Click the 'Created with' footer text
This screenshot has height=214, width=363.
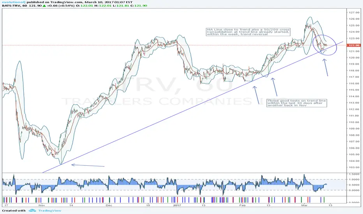point(14,210)
